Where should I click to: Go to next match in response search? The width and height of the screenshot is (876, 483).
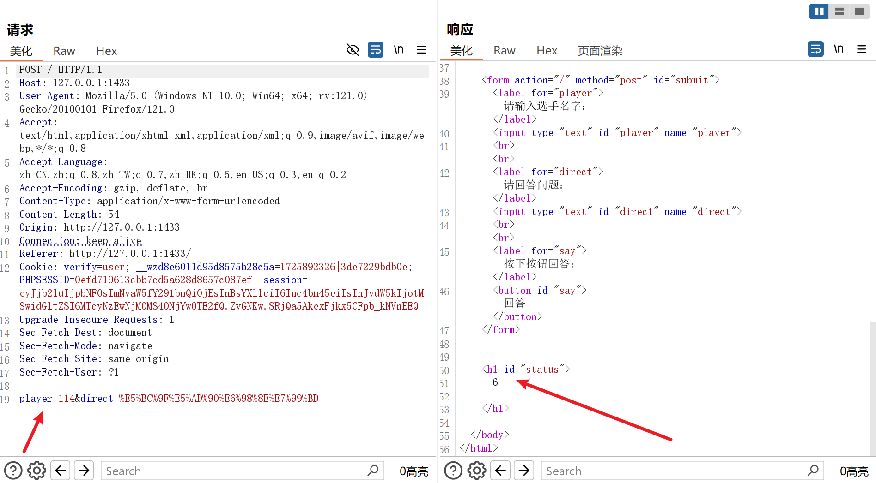524,471
